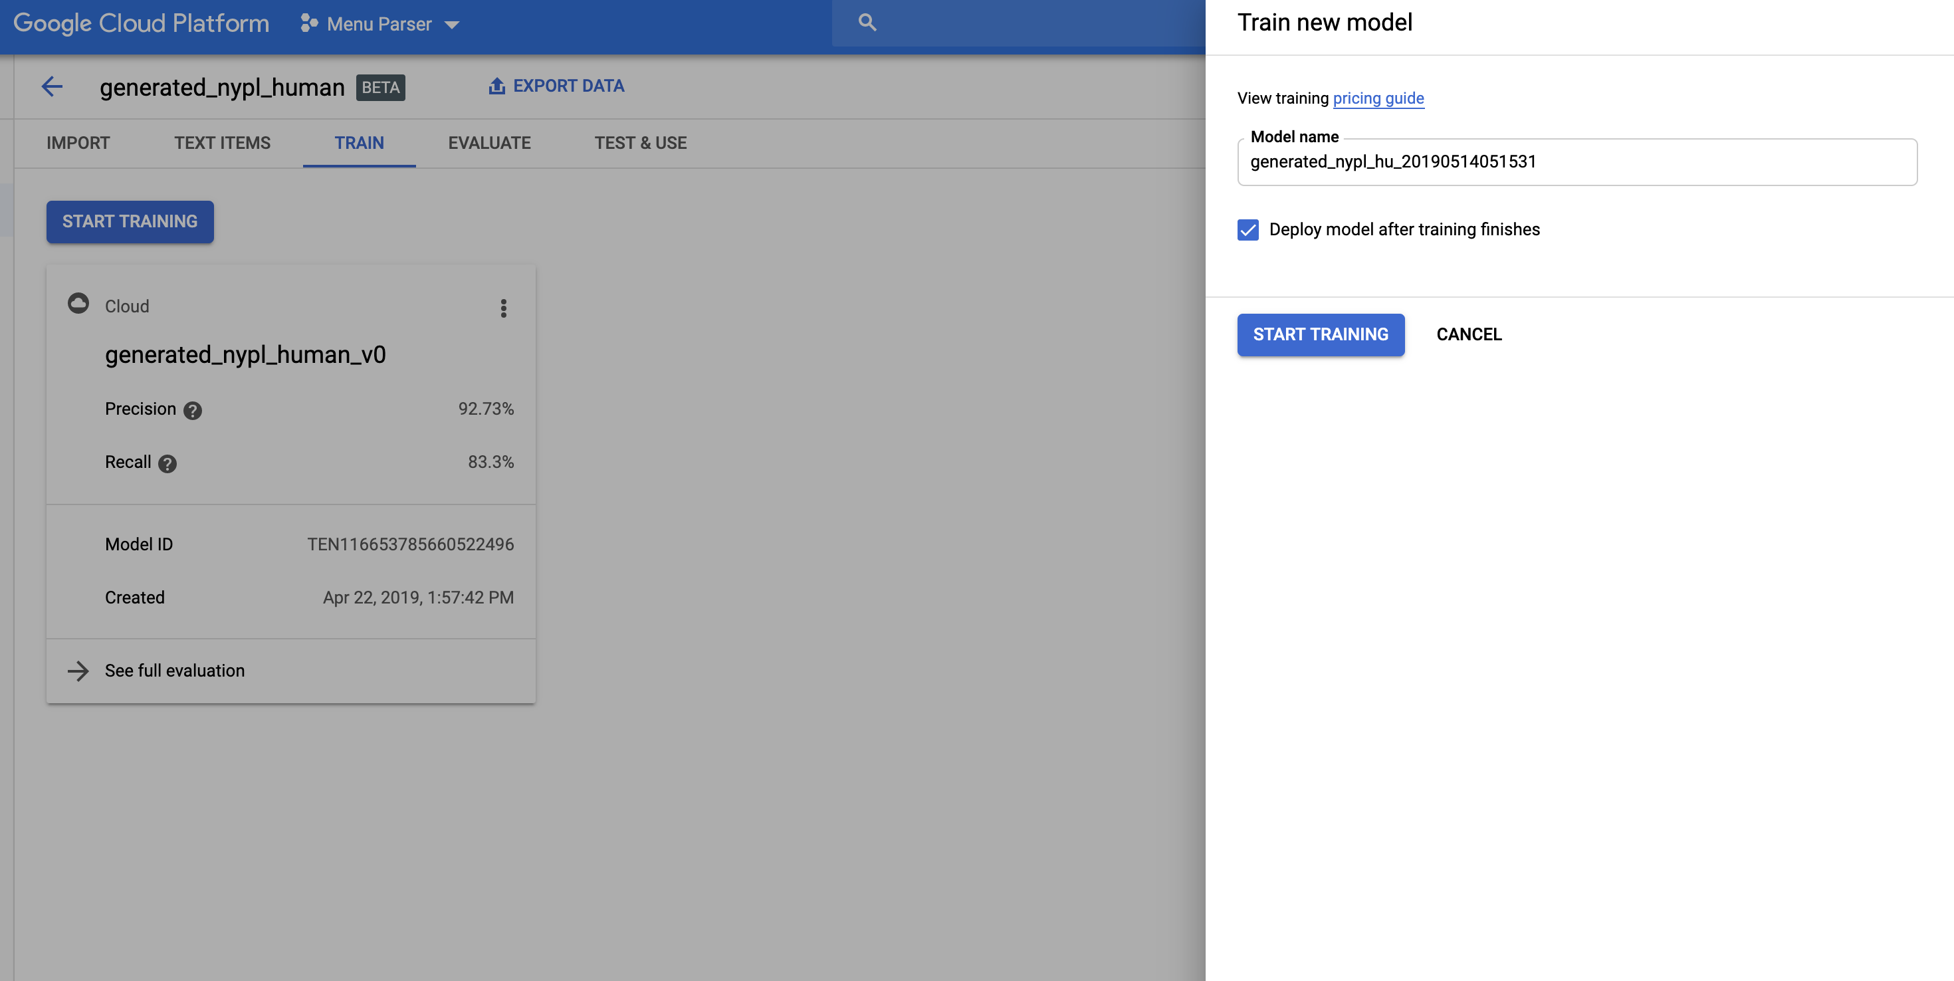Click the Export Data upload icon
The image size is (1954, 981).
pyautogui.click(x=497, y=85)
